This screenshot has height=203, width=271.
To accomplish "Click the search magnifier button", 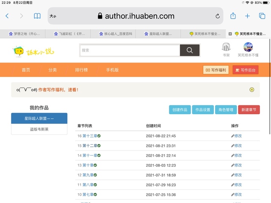I will (190, 50).
